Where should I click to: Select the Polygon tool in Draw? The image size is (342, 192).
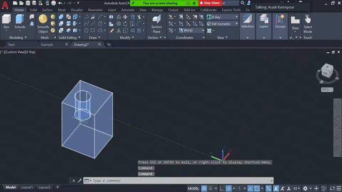(x=87, y=30)
